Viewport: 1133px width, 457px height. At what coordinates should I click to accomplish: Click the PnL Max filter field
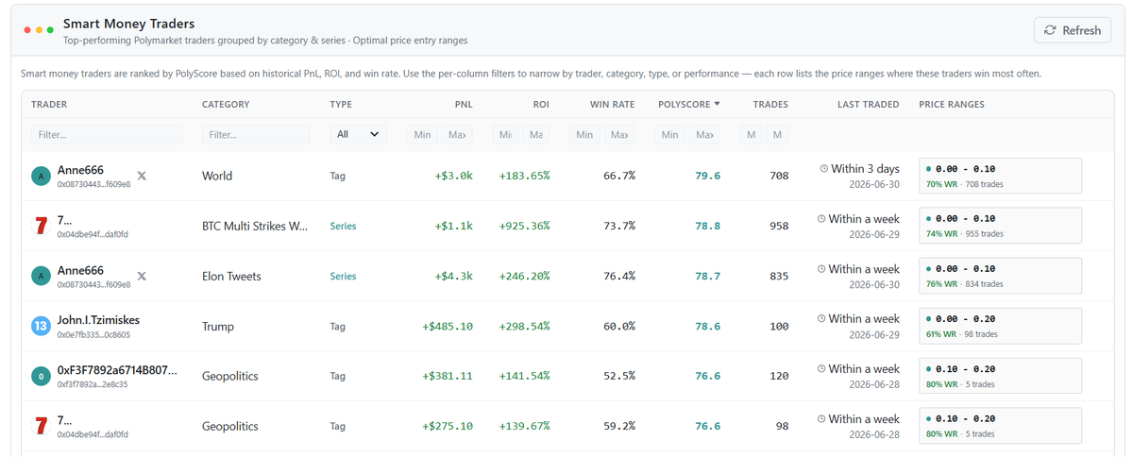(457, 135)
